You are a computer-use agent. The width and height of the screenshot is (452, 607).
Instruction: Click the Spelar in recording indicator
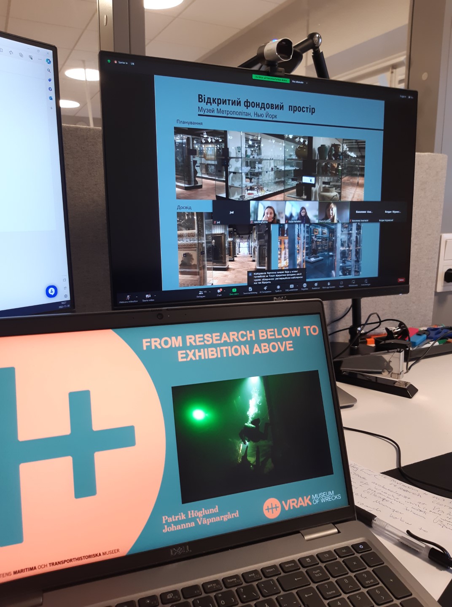tap(121, 62)
